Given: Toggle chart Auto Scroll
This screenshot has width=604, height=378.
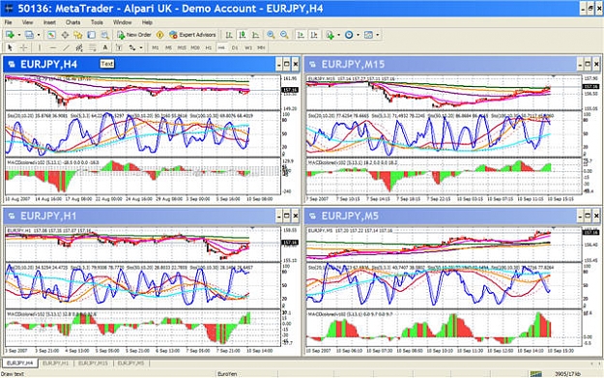Looking at the screenshot, I should coord(301,35).
